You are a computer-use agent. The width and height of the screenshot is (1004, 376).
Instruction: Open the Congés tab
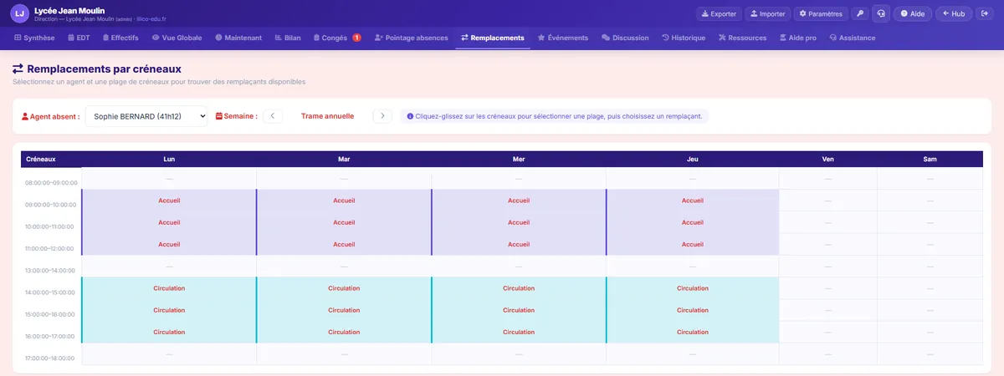tap(336, 38)
